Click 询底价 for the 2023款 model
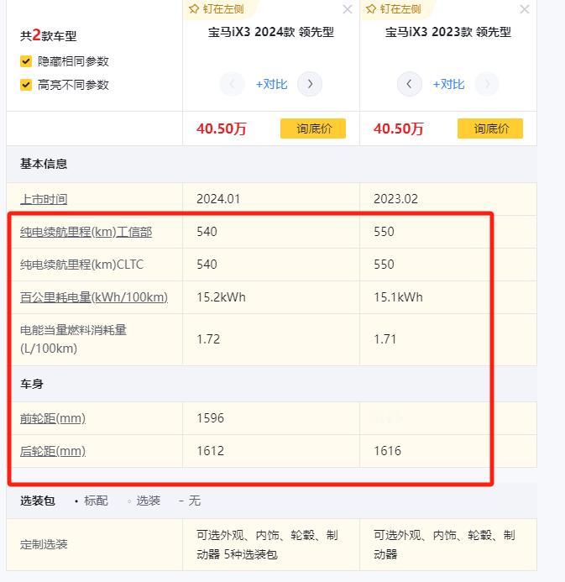The width and height of the screenshot is (565, 582). (x=490, y=128)
